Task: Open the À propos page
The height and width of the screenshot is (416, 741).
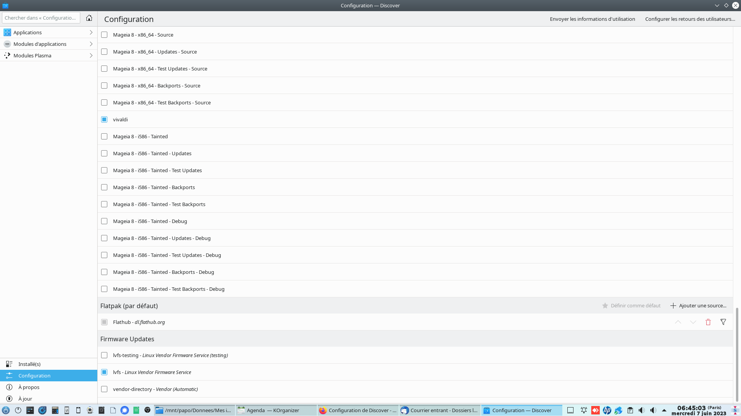Action: click(49, 387)
